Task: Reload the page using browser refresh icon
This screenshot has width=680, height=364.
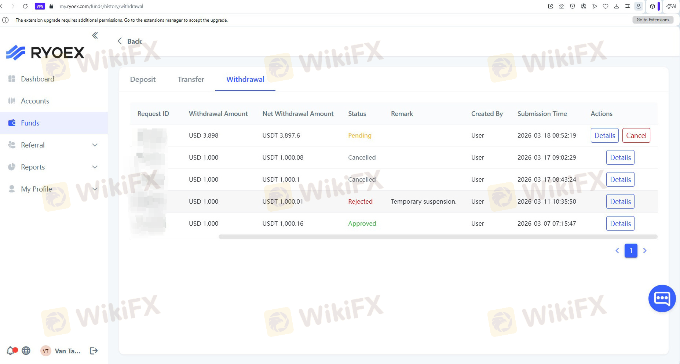Action: 25,6
